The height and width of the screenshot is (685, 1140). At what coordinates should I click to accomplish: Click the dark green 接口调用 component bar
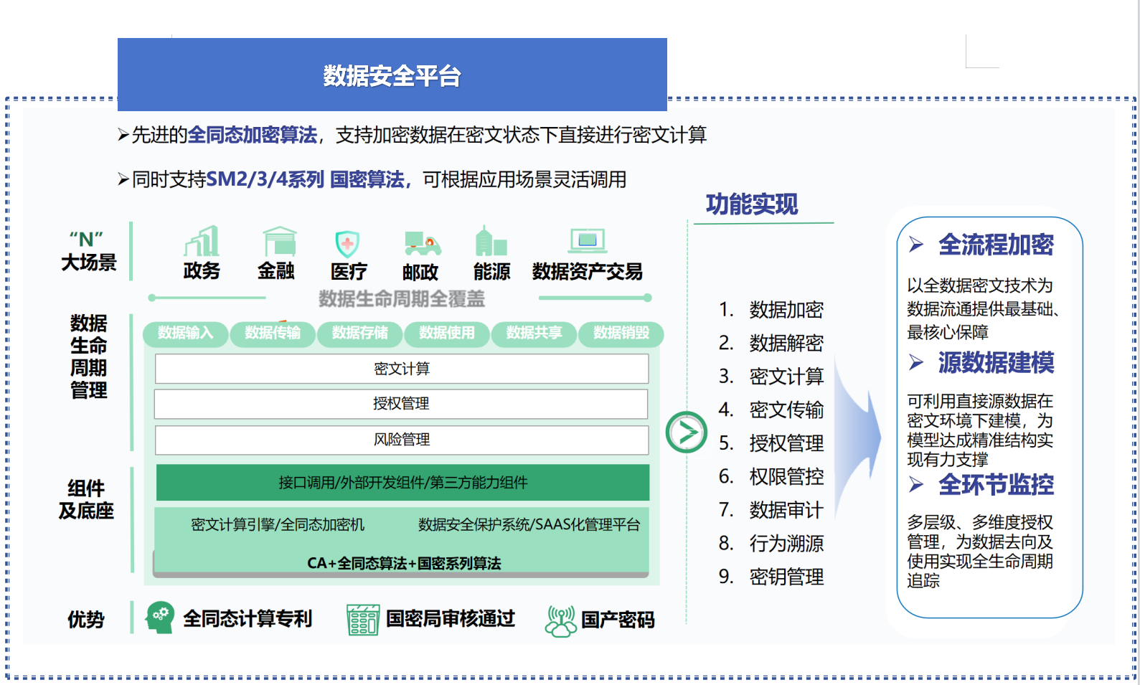[x=402, y=483]
